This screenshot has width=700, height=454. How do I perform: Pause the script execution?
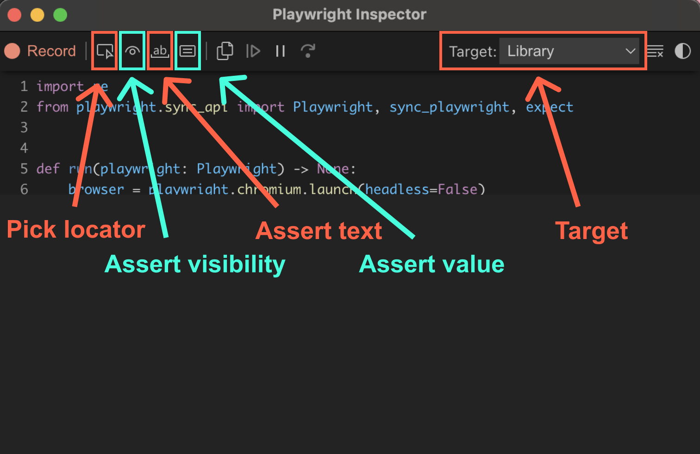point(280,51)
